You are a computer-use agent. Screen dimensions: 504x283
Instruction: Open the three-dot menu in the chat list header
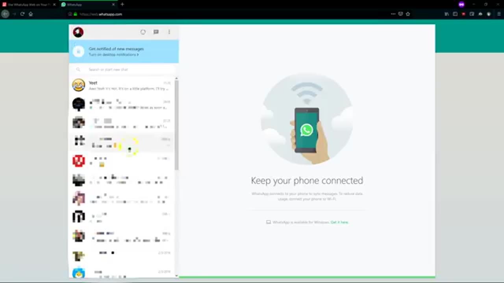169,32
